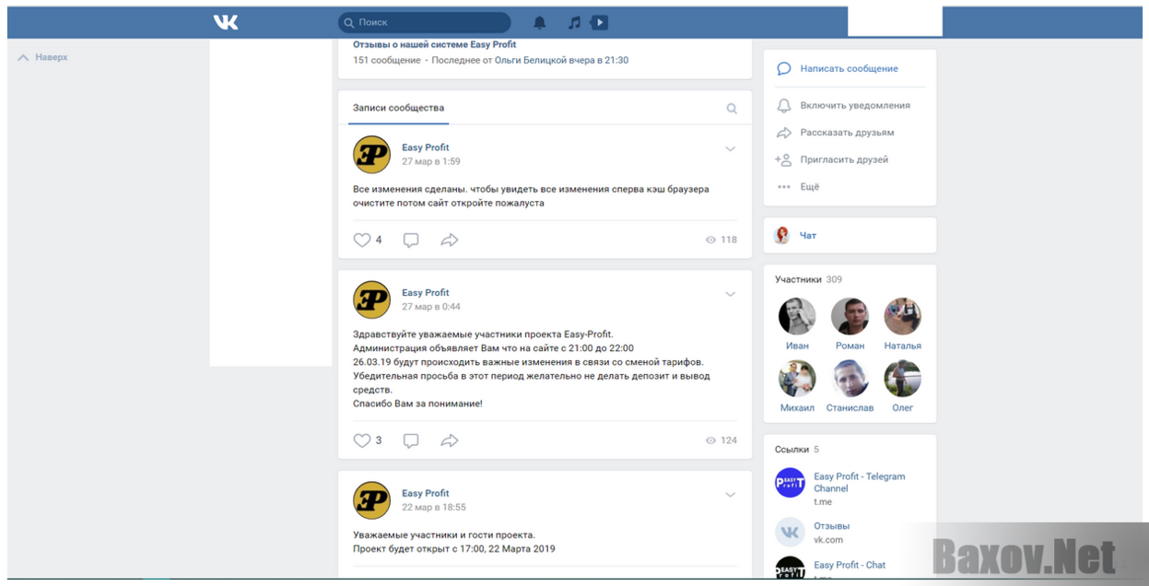Open member Наталья's avatar

(902, 316)
